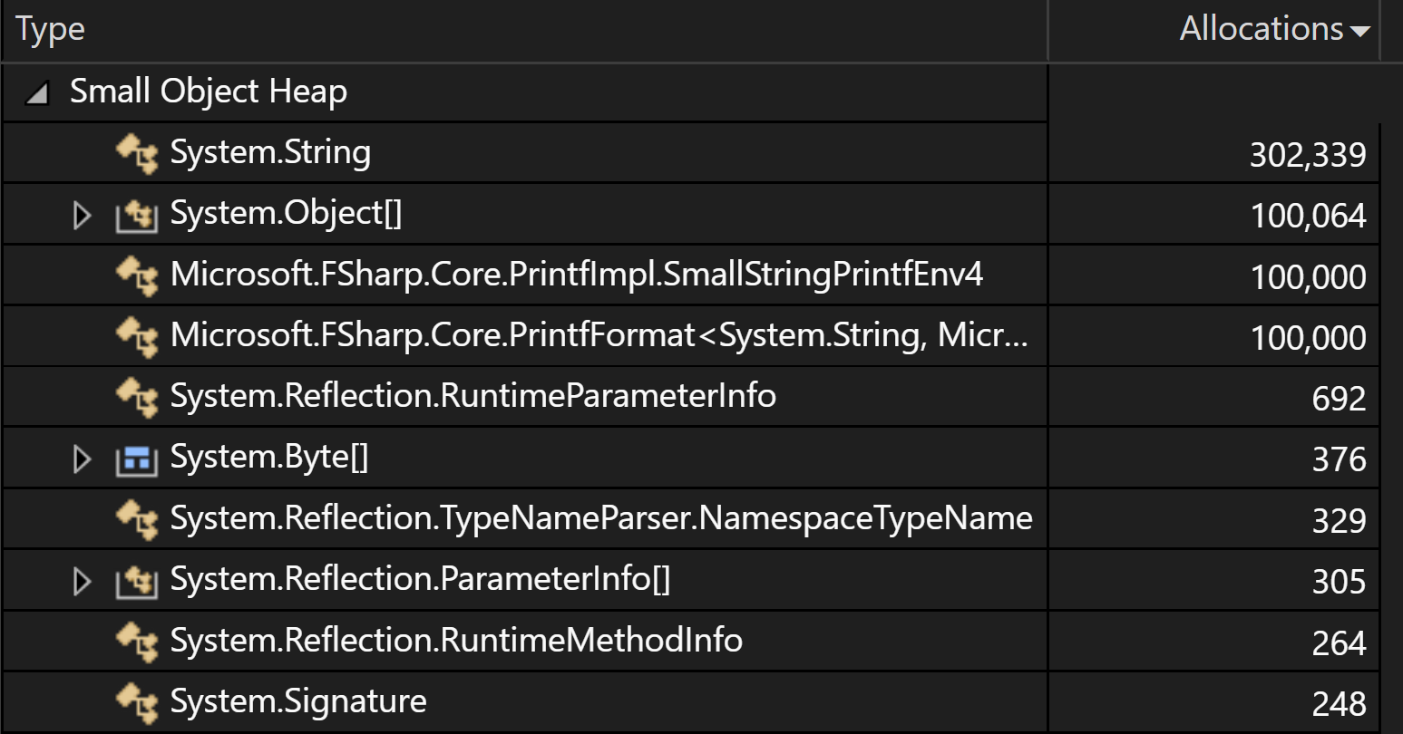Click the icon beside SmallStringPrintfEnv4
The image size is (1403, 734).
point(140,274)
